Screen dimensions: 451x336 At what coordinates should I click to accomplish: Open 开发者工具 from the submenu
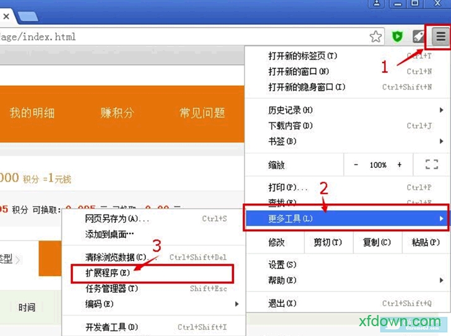click(x=153, y=327)
